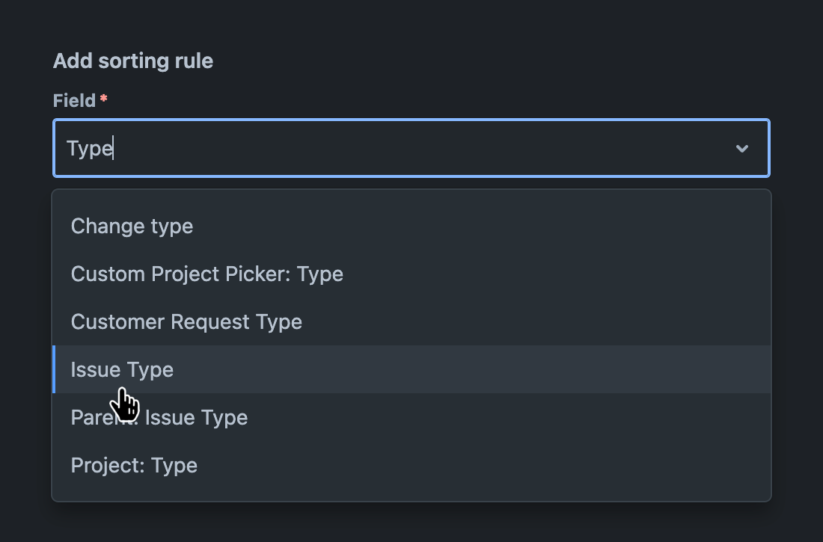Click the blue highlight bar beside Issue Type
The image size is (823, 542).
[x=55, y=369]
